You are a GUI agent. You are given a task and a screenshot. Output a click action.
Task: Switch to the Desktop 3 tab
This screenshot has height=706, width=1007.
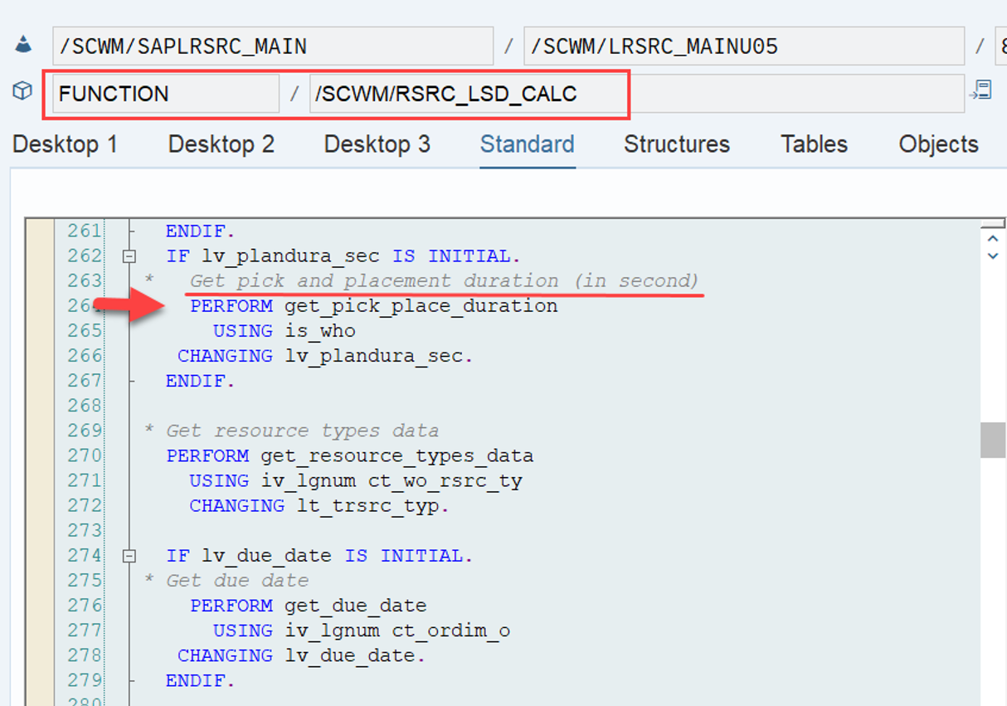[377, 144]
